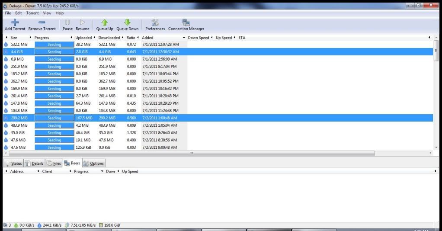Image resolution: width=442 pixels, height=231 pixels.
Task: Click the vertical scrollbar down arrow of torrent list
Action: tap(436, 147)
